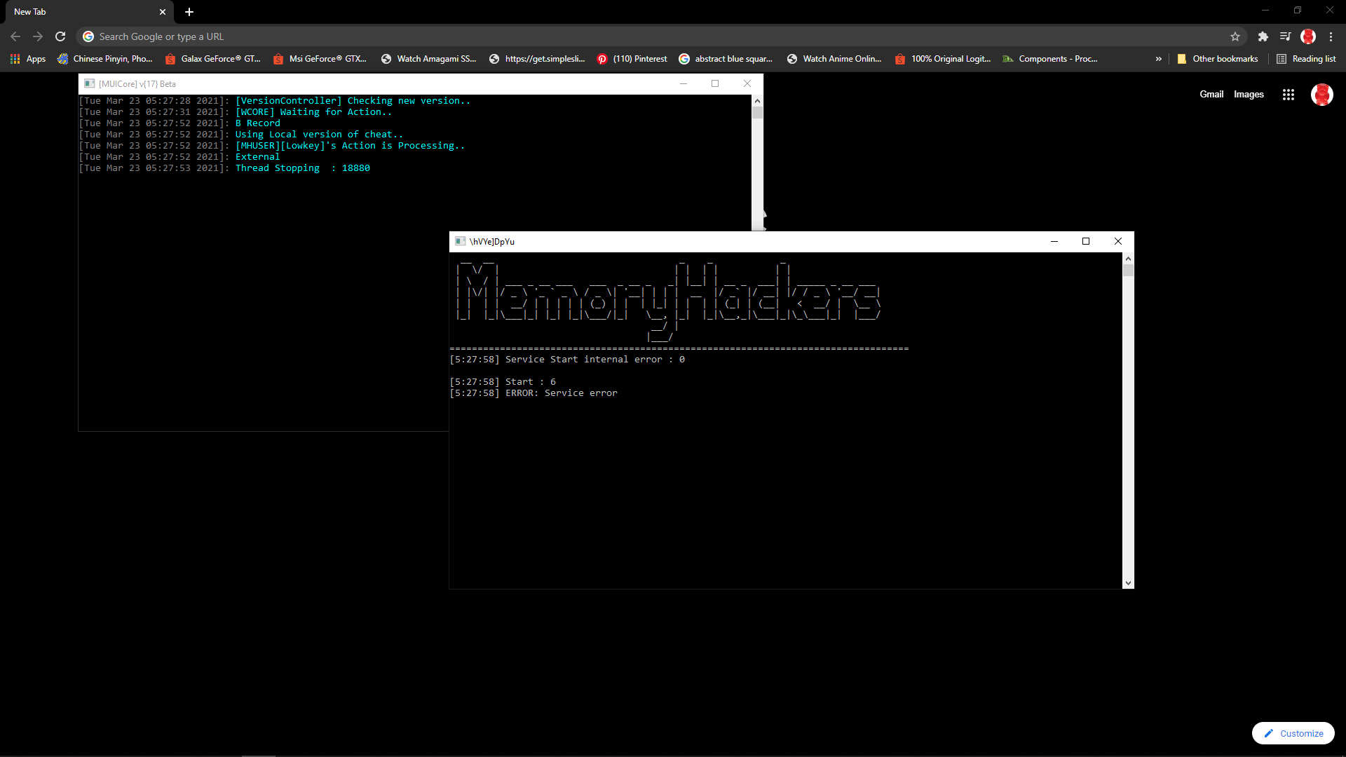Open Watch Amagami SS bookmark
The height and width of the screenshot is (757, 1346).
(x=429, y=59)
